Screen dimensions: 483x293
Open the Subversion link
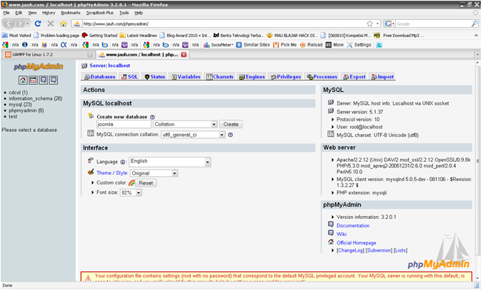coord(379,250)
